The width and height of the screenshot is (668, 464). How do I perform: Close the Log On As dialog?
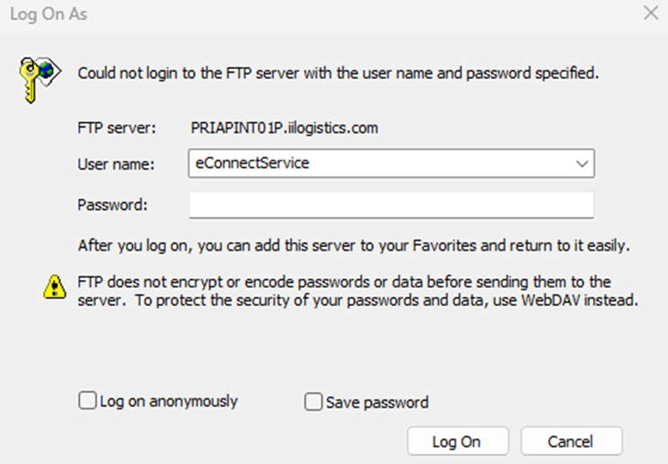point(651,13)
